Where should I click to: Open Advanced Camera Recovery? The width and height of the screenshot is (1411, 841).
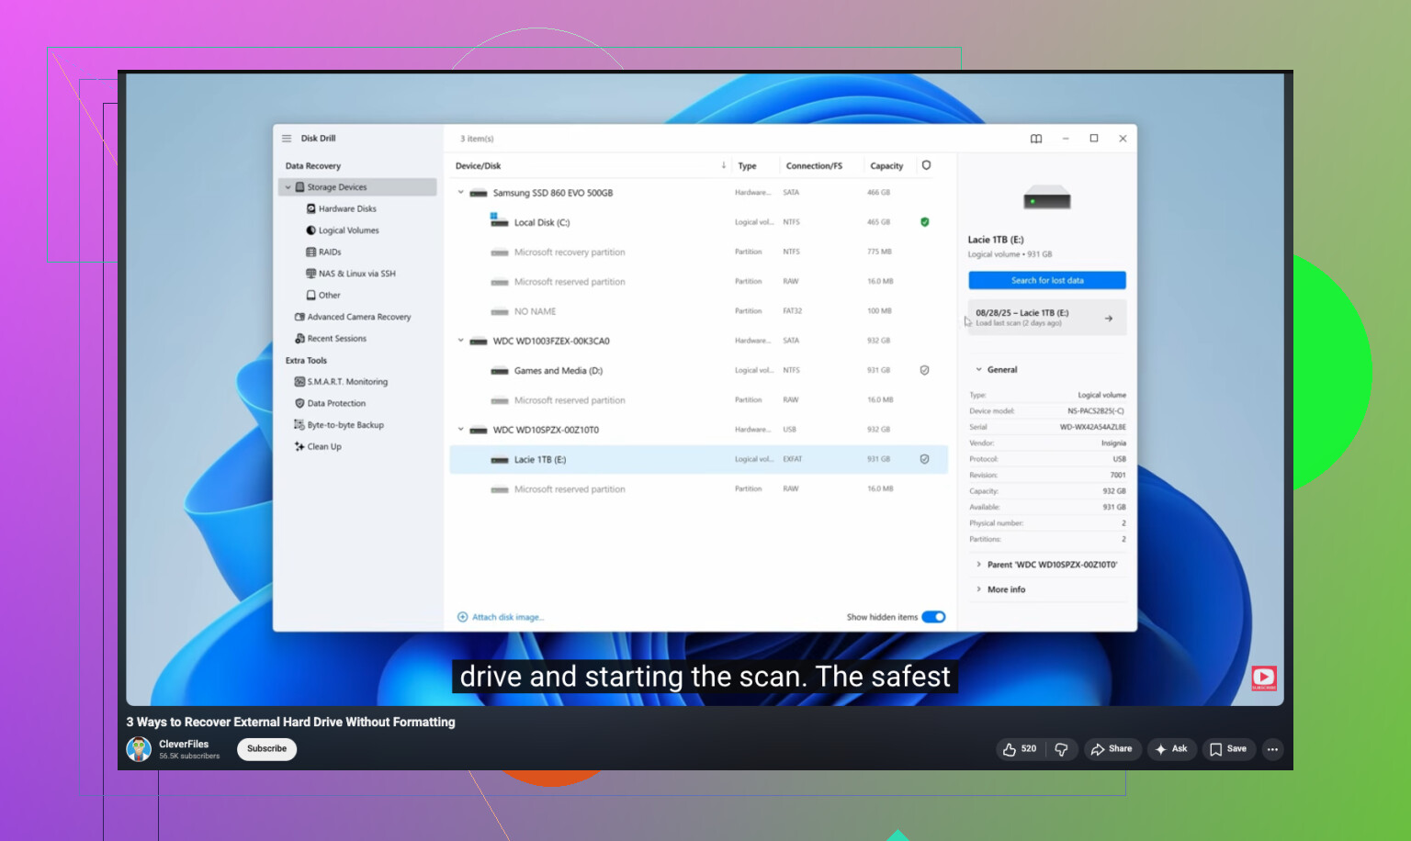[x=358, y=317]
